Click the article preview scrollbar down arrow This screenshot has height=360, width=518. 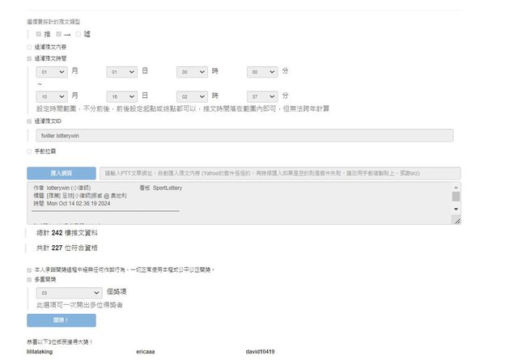point(456,220)
